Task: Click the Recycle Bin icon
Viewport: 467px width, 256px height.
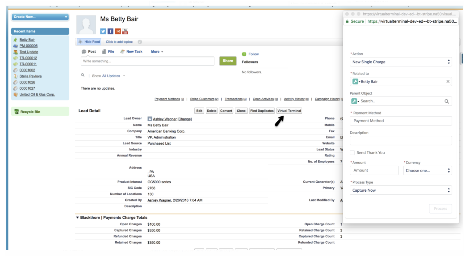Action: [x=17, y=112]
